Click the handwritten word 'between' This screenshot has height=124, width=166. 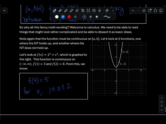(x=33, y=20)
